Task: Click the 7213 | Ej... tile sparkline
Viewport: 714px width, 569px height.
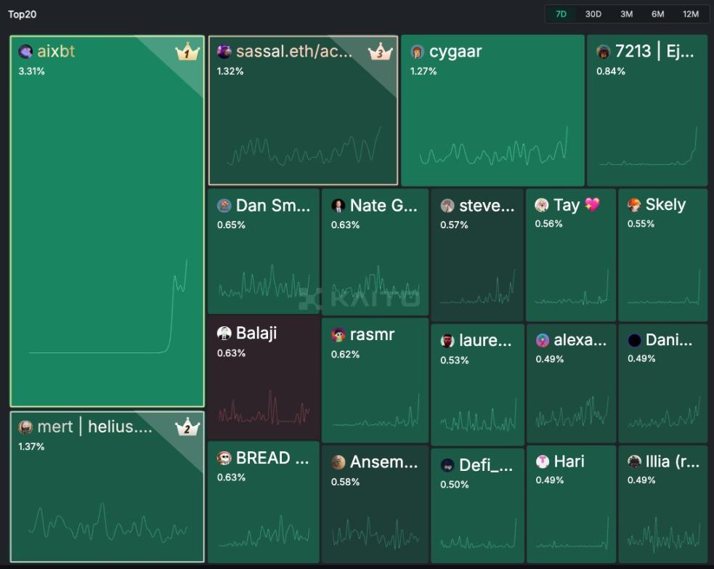Action: click(647, 147)
